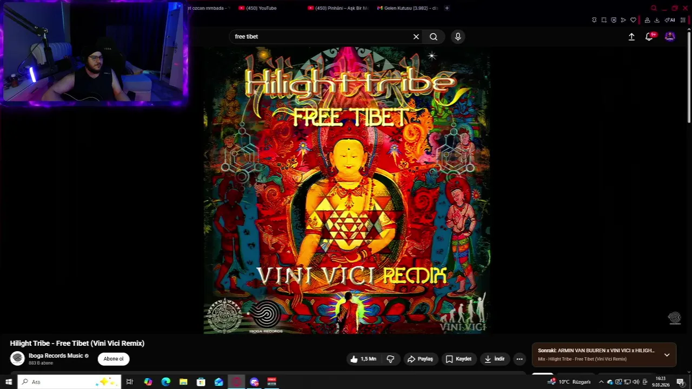This screenshot has width=692, height=389.
Task: Show hidden system tray icons chevron
Action: [601, 382]
